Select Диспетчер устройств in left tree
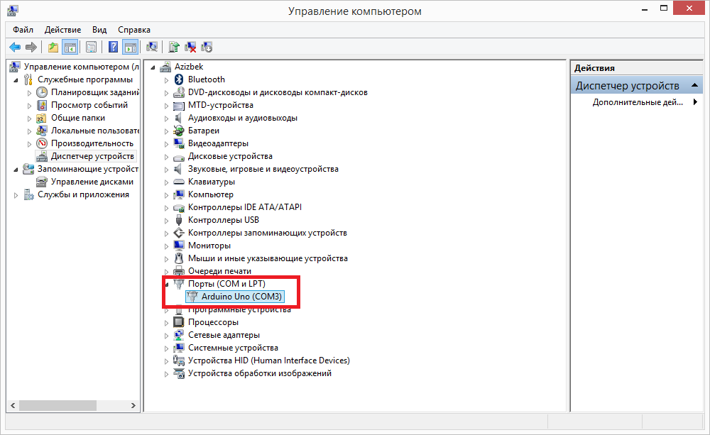Viewport: 710px width, 435px height. pyautogui.click(x=92, y=156)
